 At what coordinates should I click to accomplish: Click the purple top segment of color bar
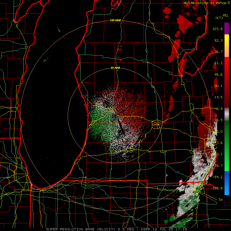227,28
